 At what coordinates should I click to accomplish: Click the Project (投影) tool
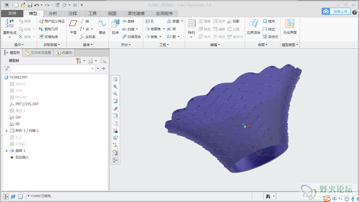233,21
